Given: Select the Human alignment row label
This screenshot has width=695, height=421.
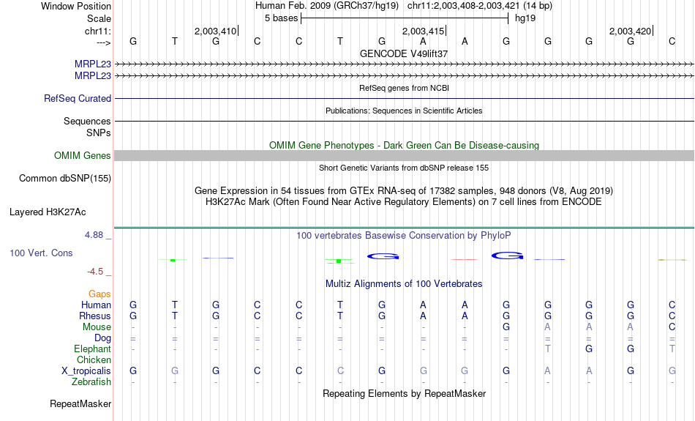Looking at the screenshot, I should tap(96, 305).
